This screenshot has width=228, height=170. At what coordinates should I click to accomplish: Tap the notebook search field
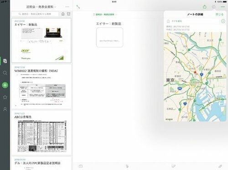pyautogui.click(x=35, y=14)
